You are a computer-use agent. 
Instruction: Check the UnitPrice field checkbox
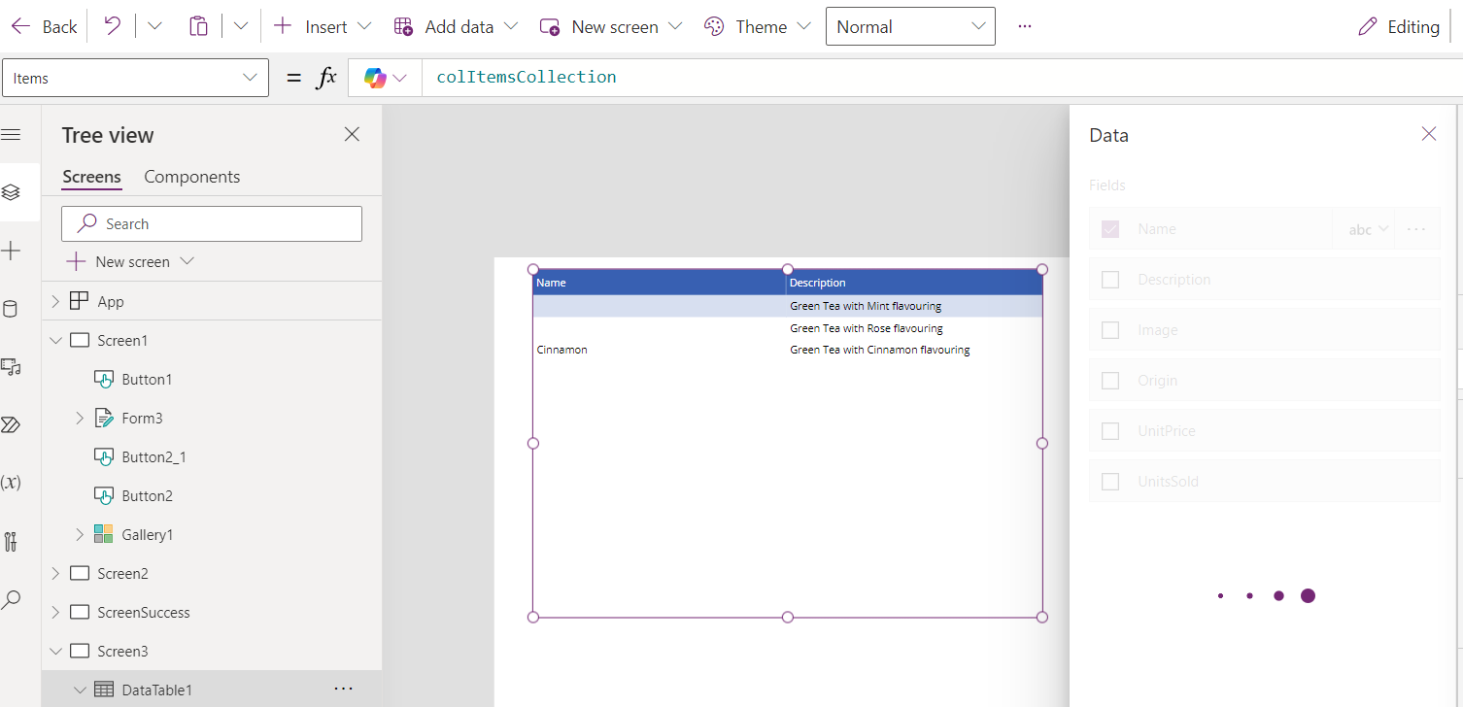(1110, 431)
